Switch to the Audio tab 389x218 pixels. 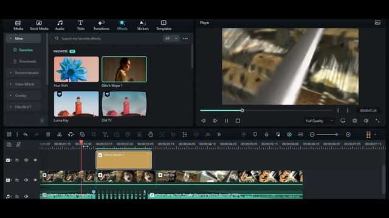(x=60, y=25)
